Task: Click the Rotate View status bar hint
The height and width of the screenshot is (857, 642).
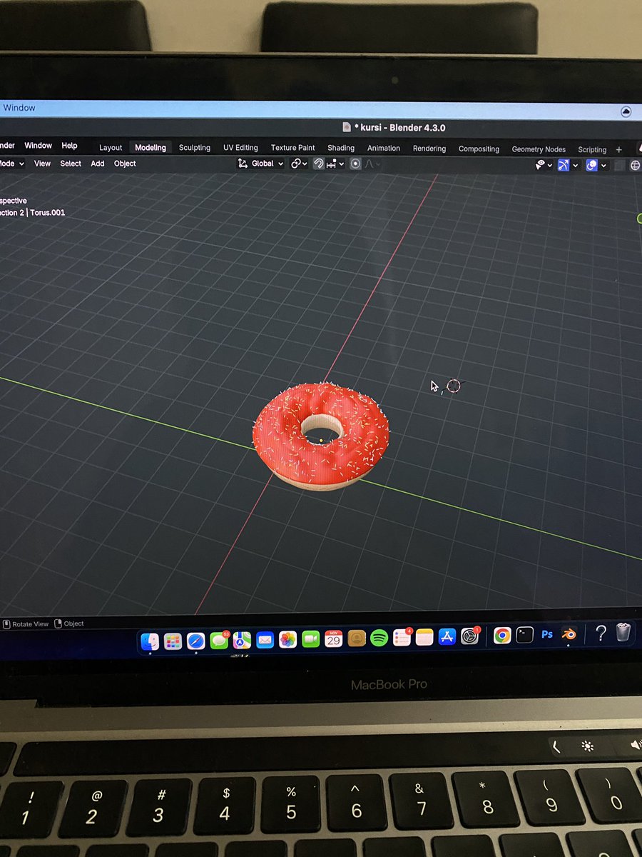Action: click(x=27, y=623)
